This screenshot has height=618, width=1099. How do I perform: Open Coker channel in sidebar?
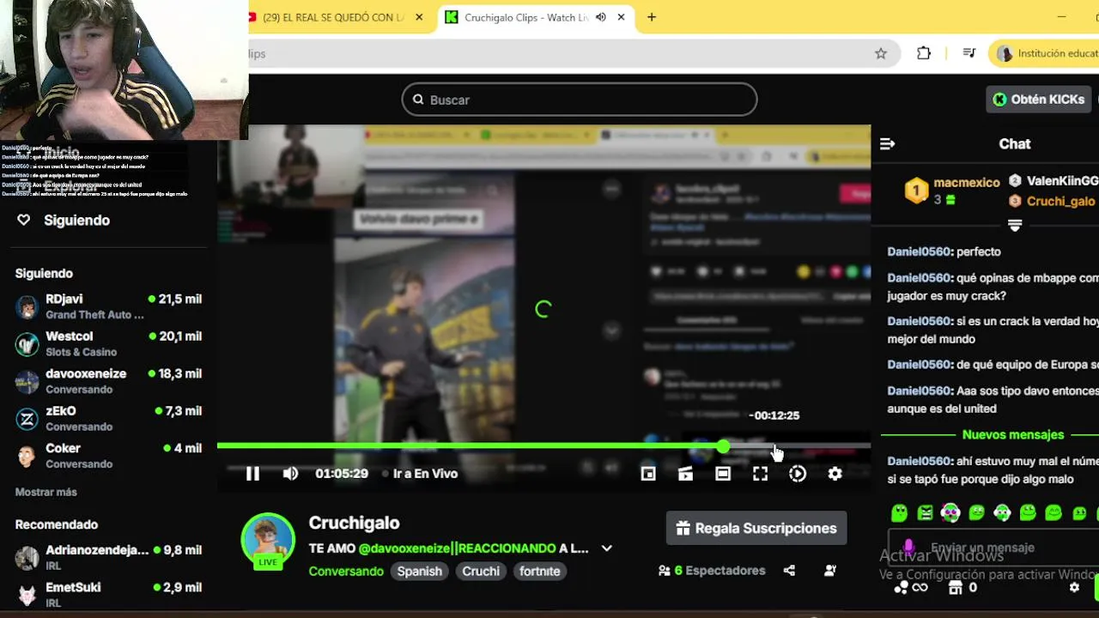[x=108, y=456]
